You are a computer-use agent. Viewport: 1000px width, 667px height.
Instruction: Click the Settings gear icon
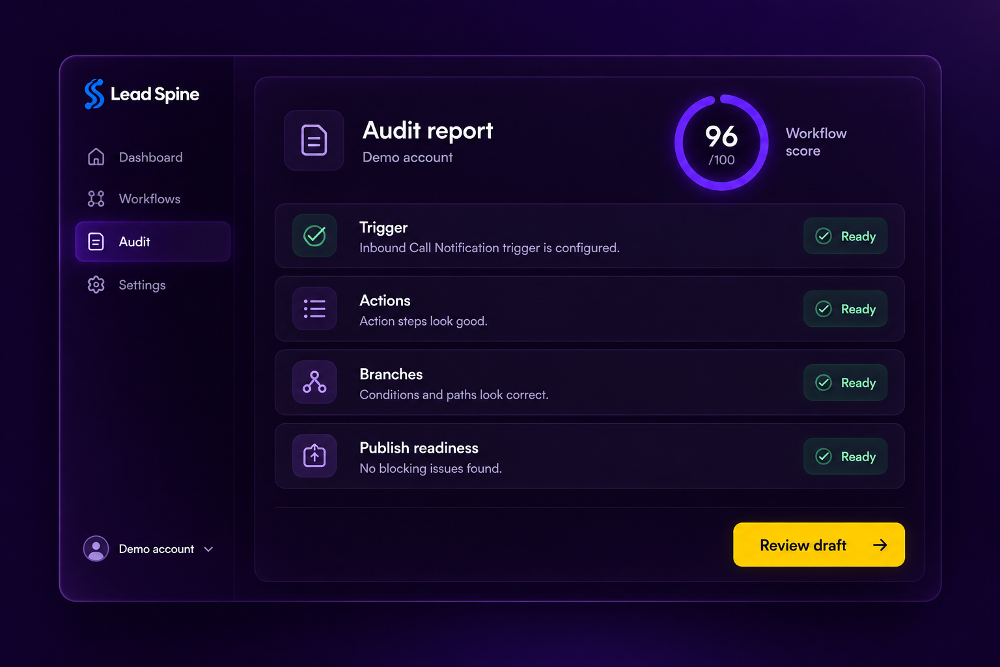coord(96,285)
